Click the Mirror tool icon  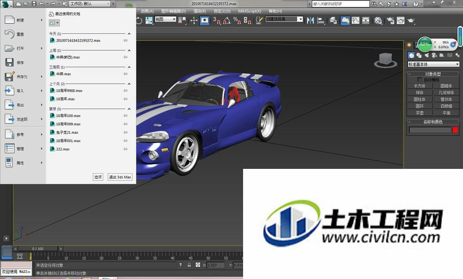pos(310,20)
